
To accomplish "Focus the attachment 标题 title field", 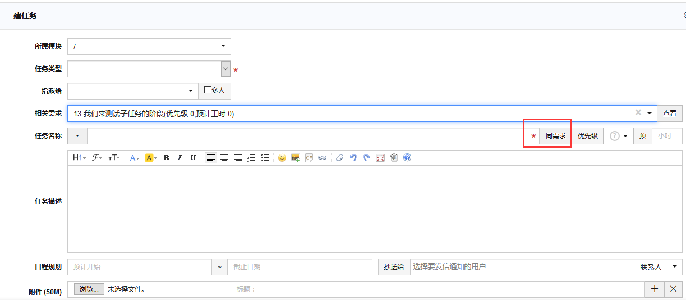I will click(438, 289).
